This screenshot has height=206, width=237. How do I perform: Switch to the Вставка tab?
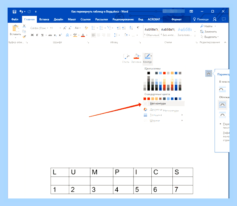[44, 20]
